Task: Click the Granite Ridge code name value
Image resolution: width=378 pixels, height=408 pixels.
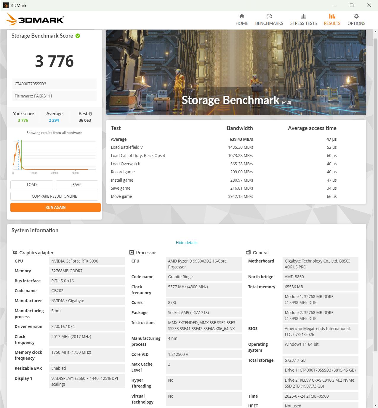Action: pos(204,277)
